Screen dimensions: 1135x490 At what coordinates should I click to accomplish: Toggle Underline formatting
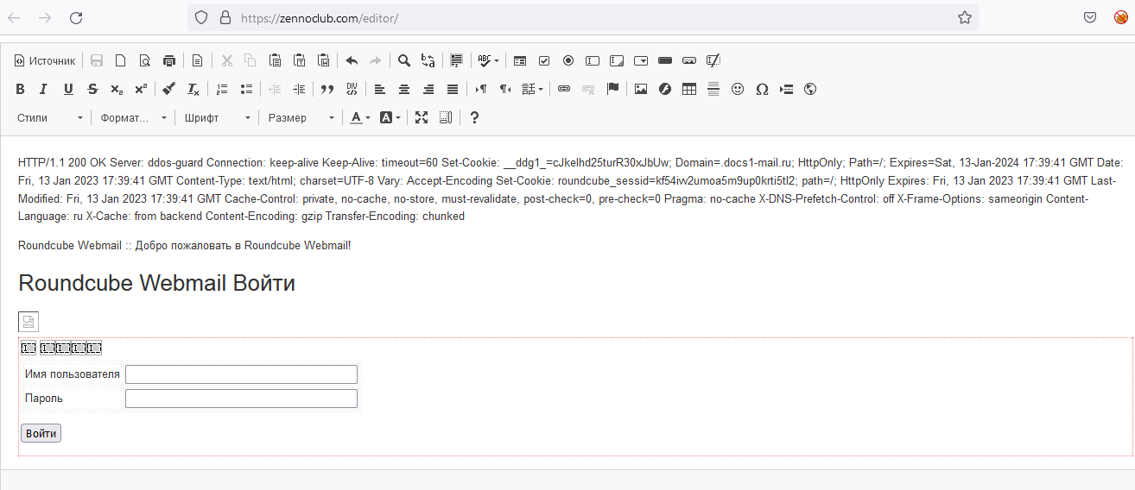coord(68,89)
